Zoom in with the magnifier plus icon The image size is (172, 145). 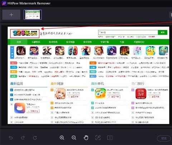tap(62, 138)
